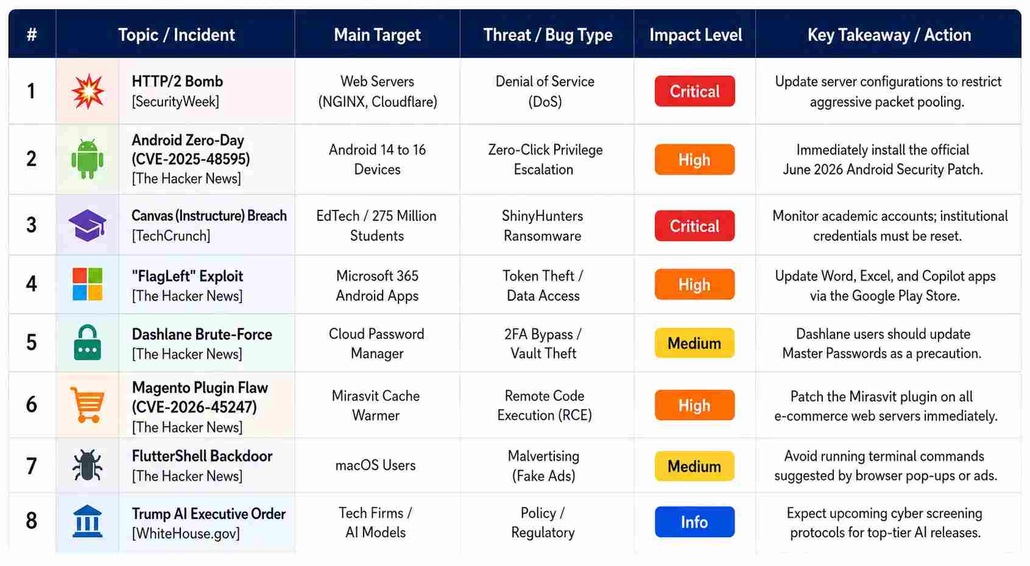Open the [TechCrunch] source reference

[171, 236]
